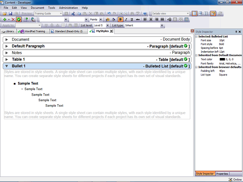243x182 pixels.
Task: Toggle Bold formatting
Action: (x=120, y=19)
